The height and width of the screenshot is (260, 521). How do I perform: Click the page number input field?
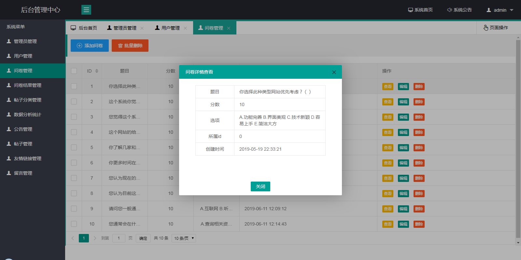(119, 238)
